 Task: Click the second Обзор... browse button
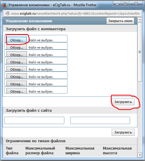[x=17, y=47]
